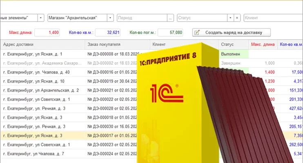The width and height of the screenshot is (303, 163).
Task: Click order "№ ДЭ-000021 от 02.05"
Action: (x=112, y=90)
